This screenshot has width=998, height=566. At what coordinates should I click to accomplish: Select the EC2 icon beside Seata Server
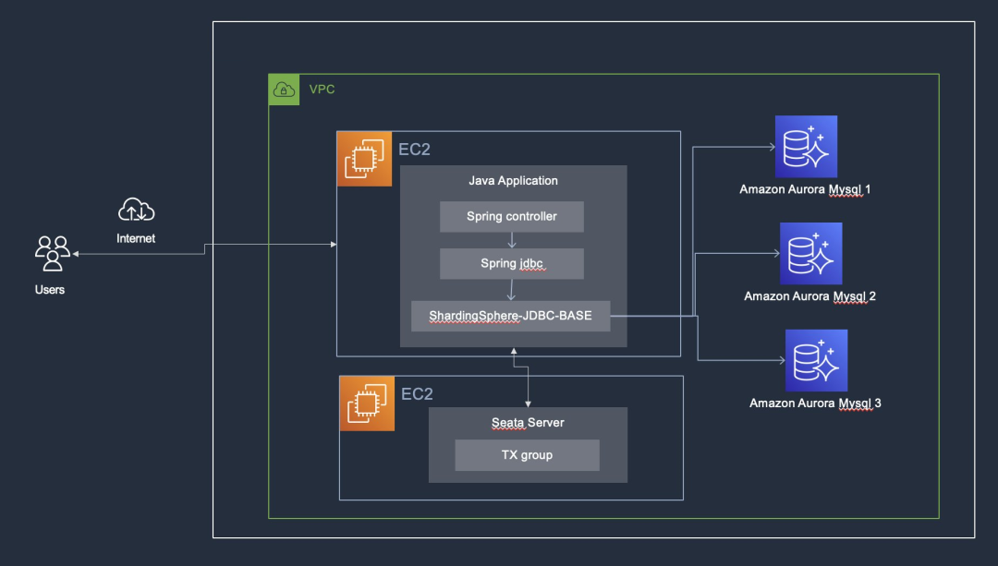[367, 403]
